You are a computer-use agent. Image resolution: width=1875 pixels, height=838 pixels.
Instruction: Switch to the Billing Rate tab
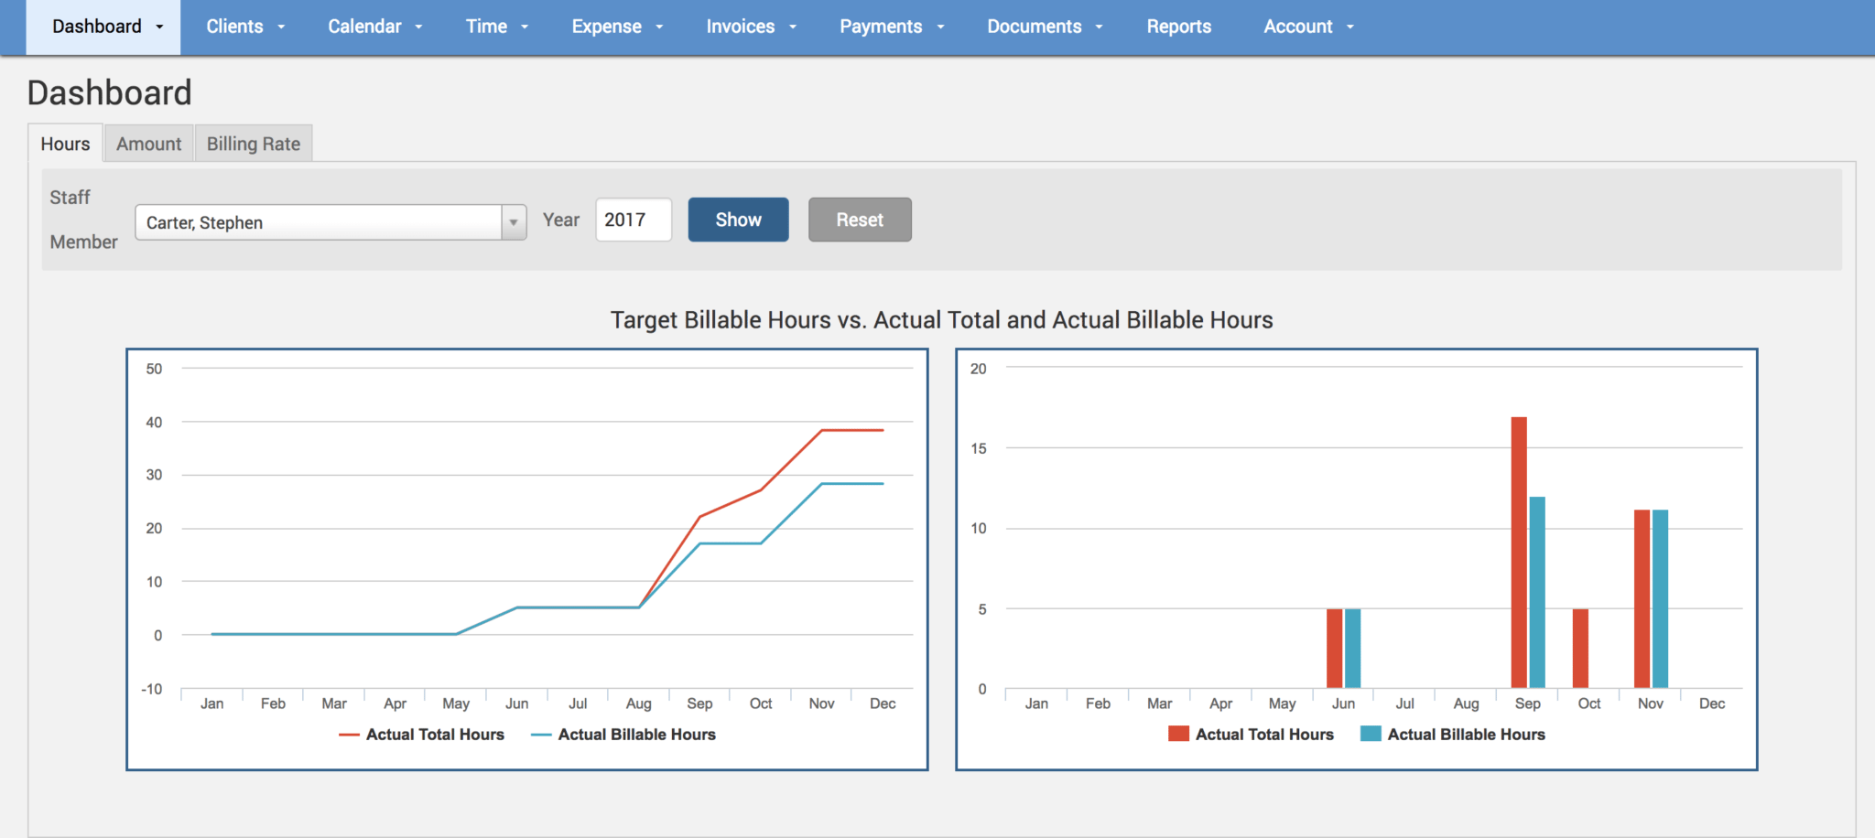tap(254, 144)
